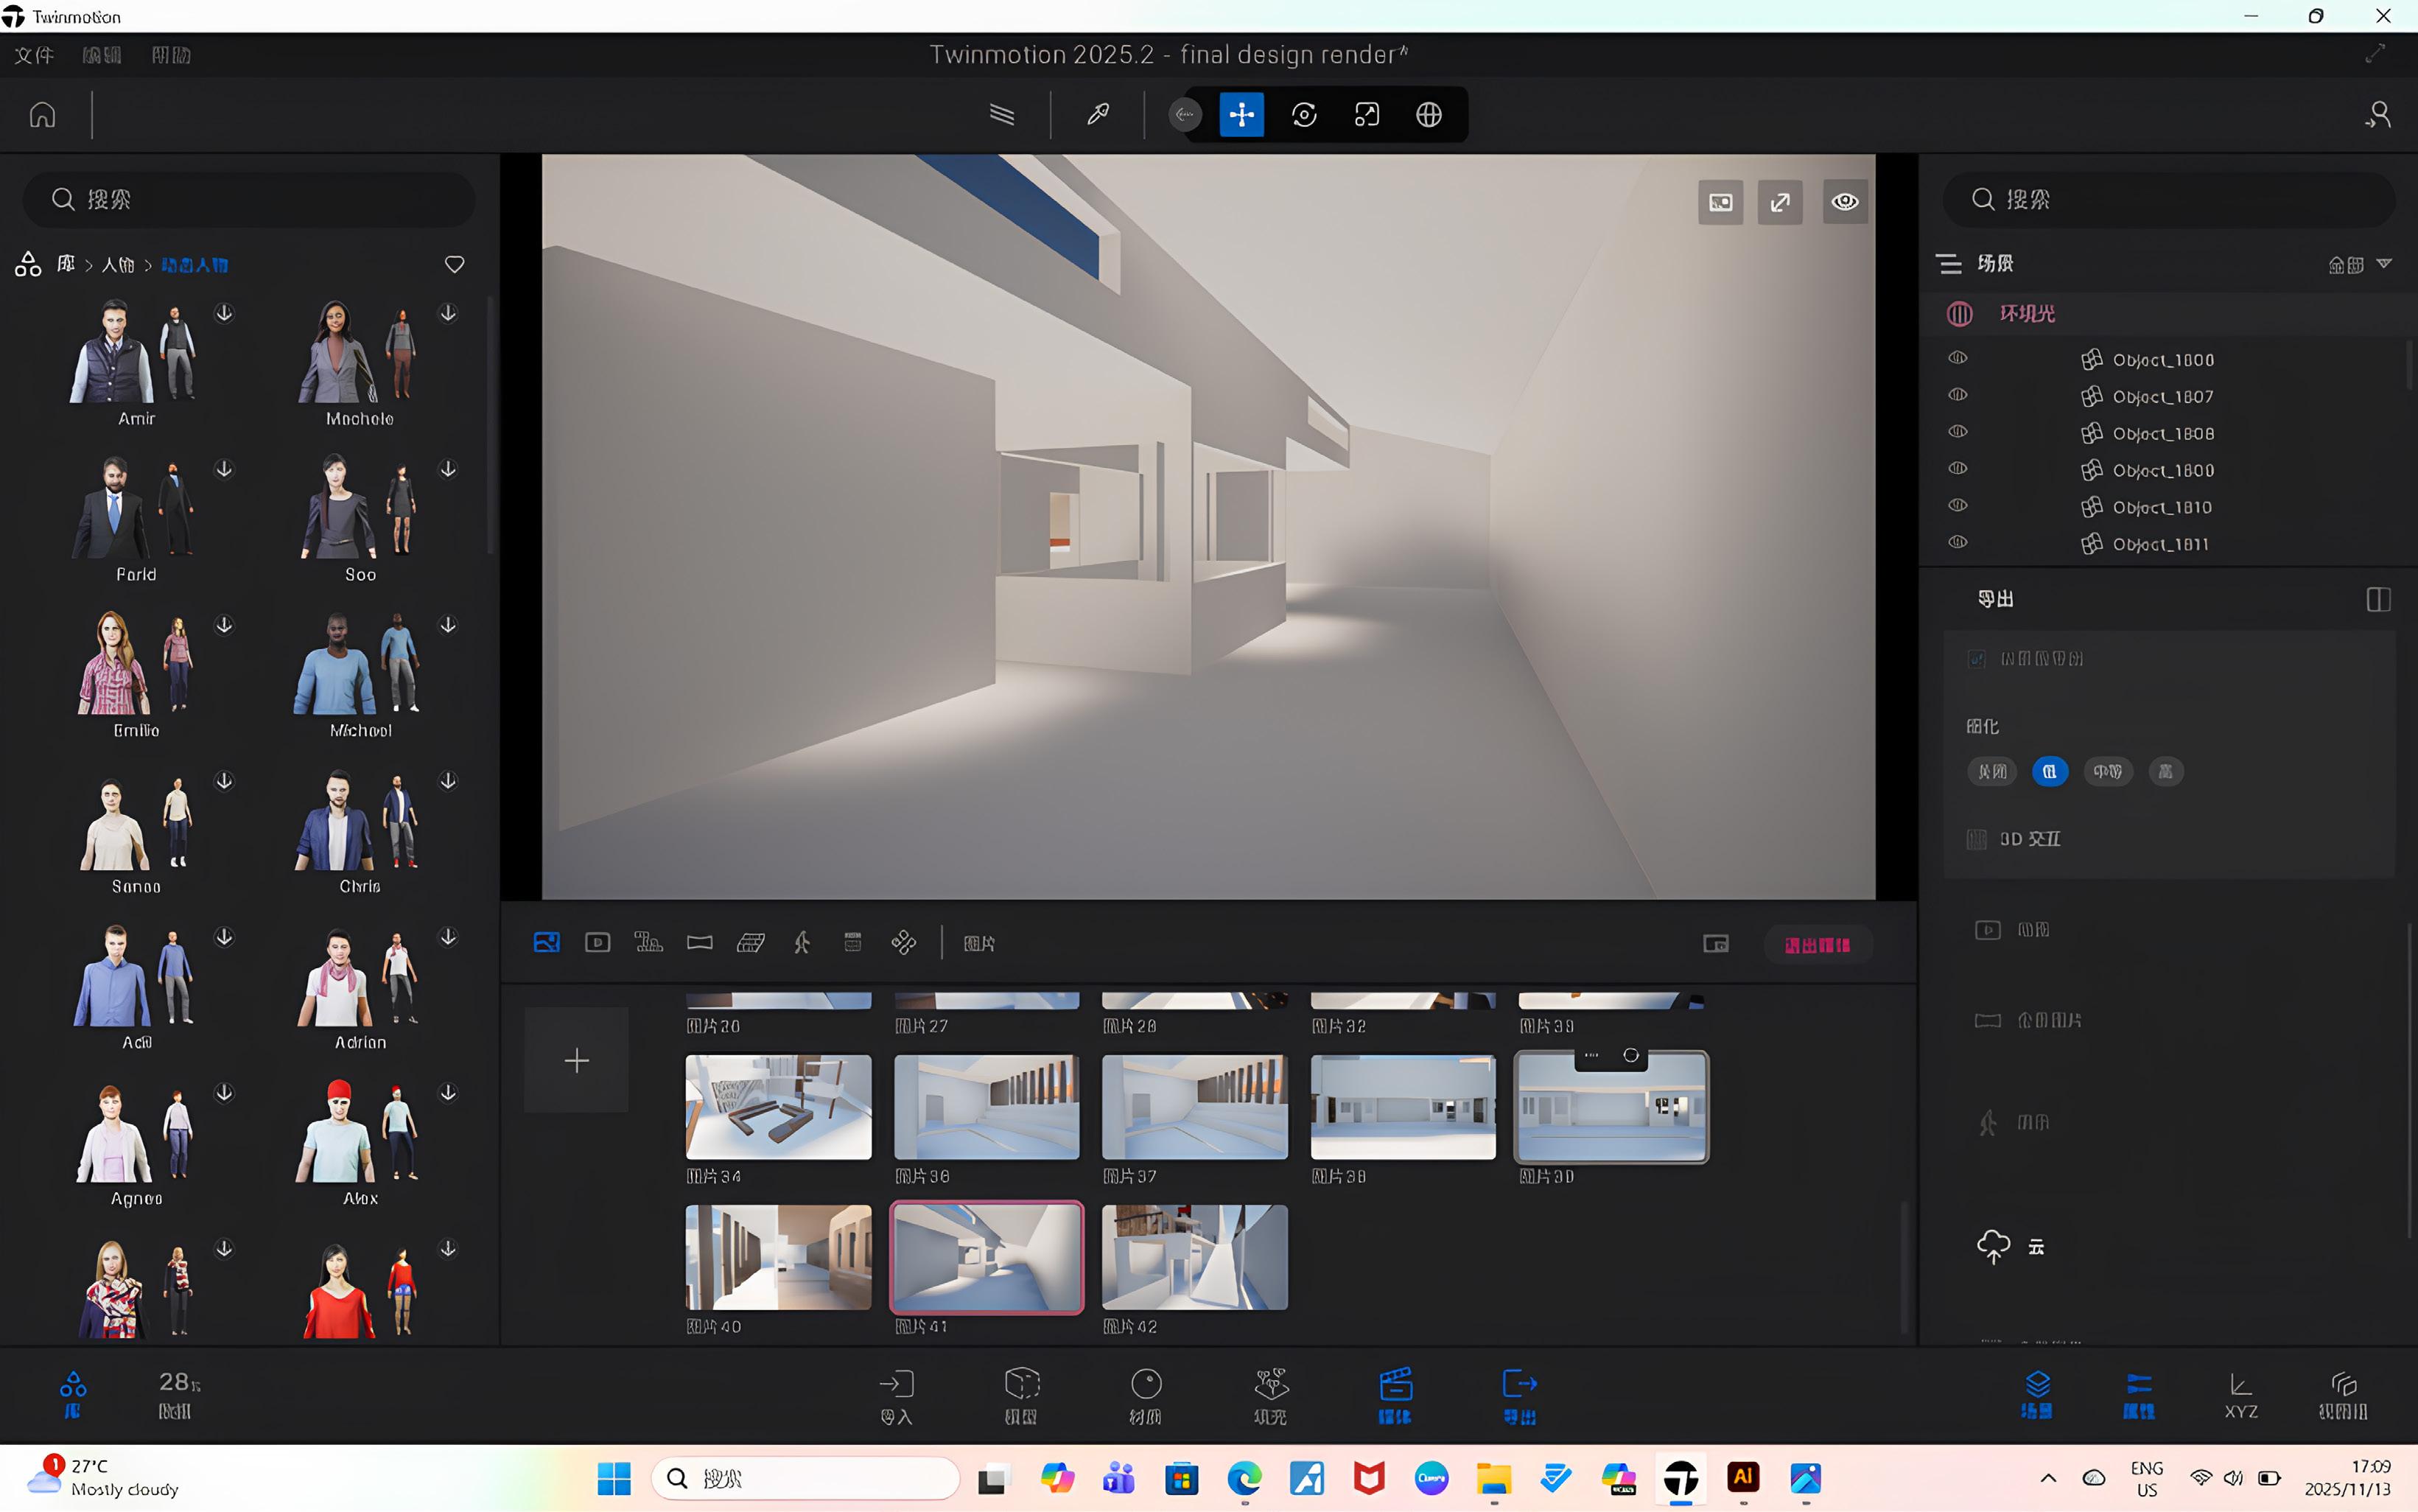Click the plus button to add image

point(577,1060)
